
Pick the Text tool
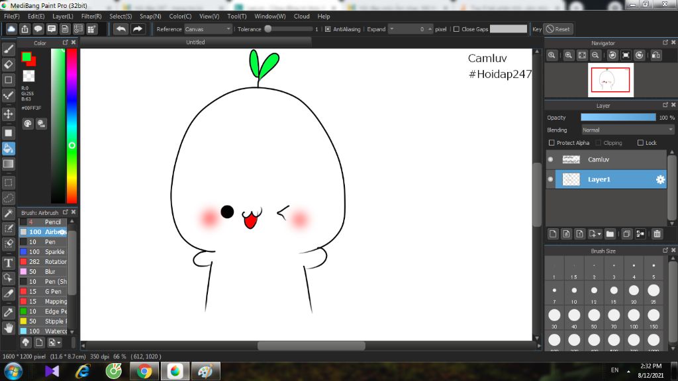(9, 263)
